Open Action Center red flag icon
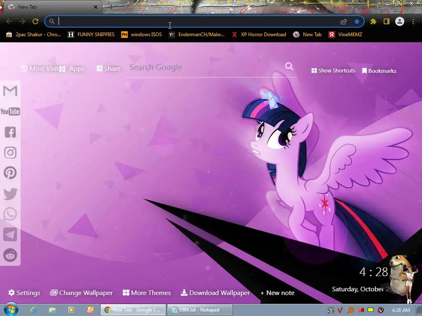This screenshot has height=316, width=422. [361, 310]
